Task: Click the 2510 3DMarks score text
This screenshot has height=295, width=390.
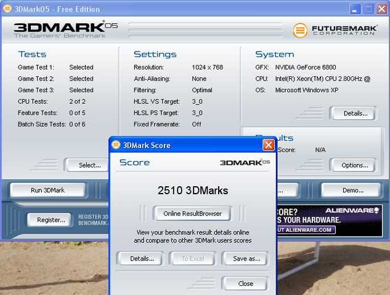Action: (193, 191)
